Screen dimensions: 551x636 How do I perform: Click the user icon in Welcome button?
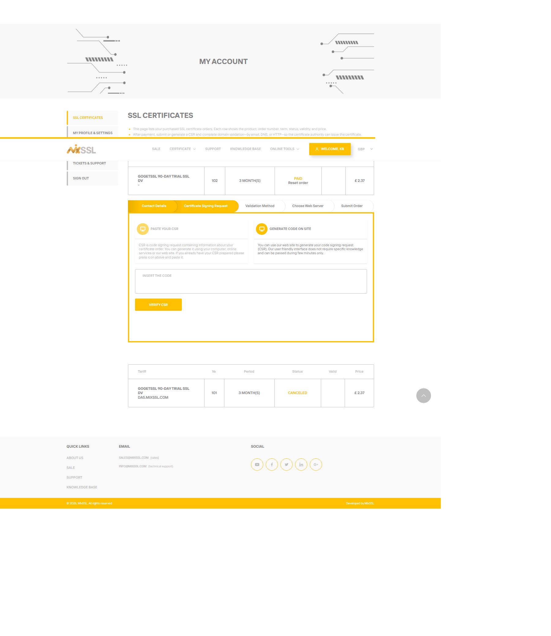pyautogui.click(x=317, y=149)
